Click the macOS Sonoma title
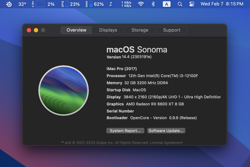Image resolution: width=250 pixels, height=167 pixels. pyautogui.click(x=137, y=49)
